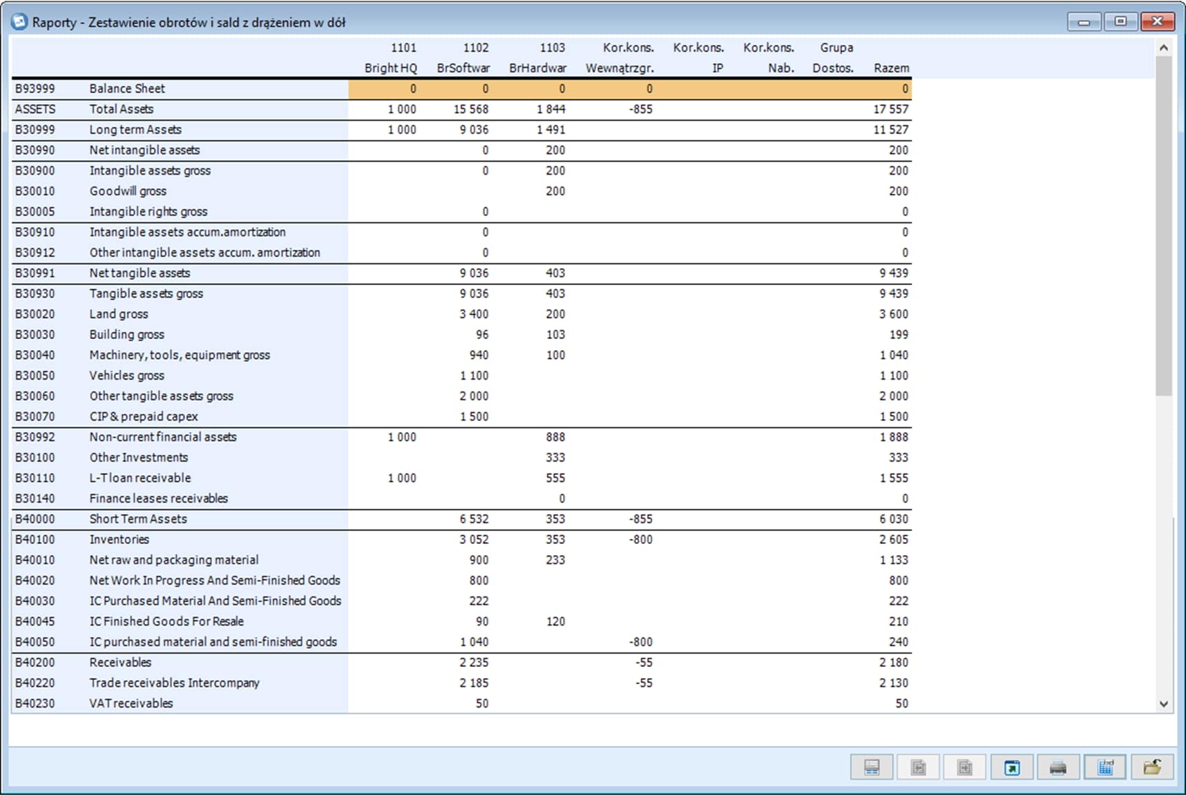Click the grayed document icon with right arrow
Viewport: 1186px width, 796px height.
[x=964, y=767]
